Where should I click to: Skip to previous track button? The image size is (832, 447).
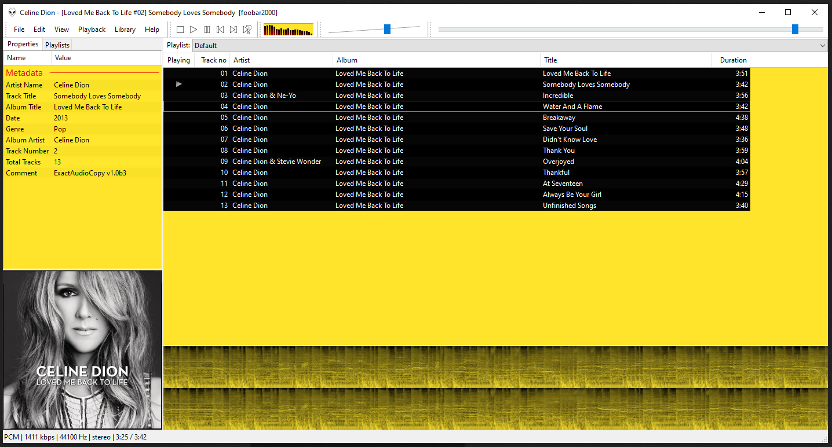[x=220, y=30]
